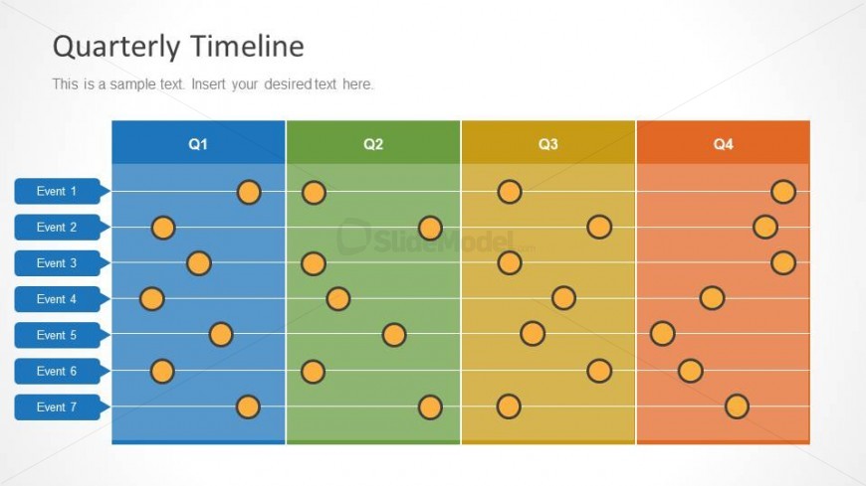Select the Event 4 label tag
Viewport: 866px width, 486px height.
click(x=57, y=299)
